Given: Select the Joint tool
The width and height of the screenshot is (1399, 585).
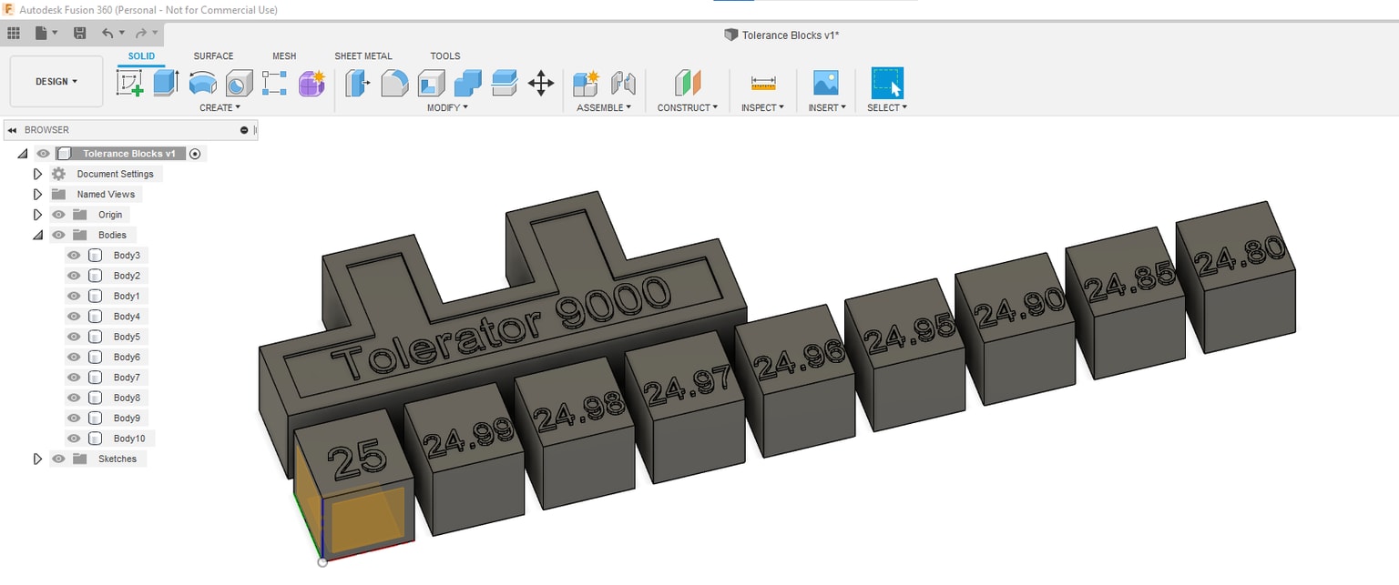Looking at the screenshot, I should click(623, 84).
